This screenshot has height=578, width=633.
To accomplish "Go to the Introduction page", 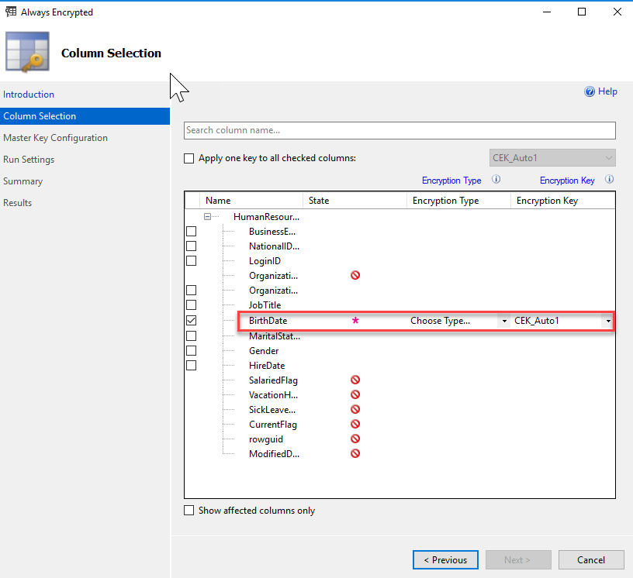I will click(x=29, y=95).
